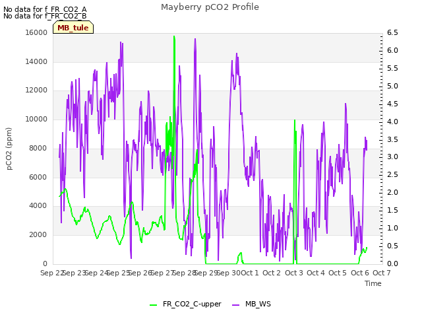Click the Oct 5 date label
422x317 pixels.
tap(338, 273)
